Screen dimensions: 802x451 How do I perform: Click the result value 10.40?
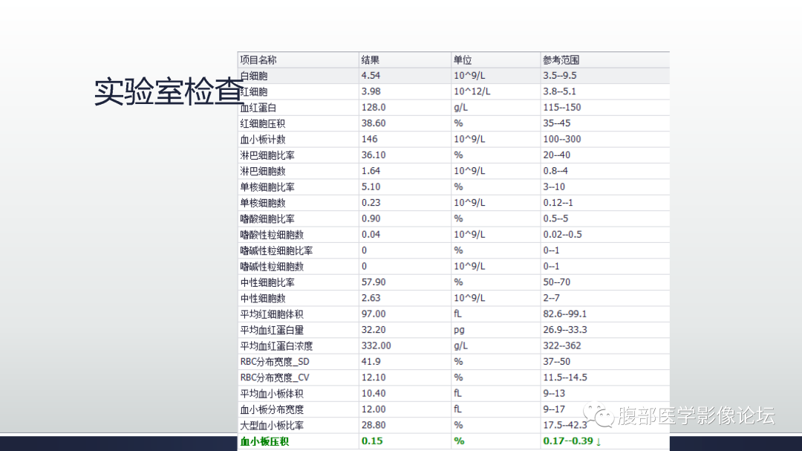374,393
